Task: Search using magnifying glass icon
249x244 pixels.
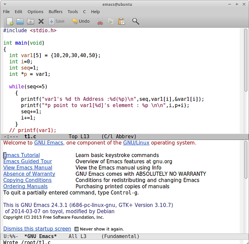Action: click(136, 21)
